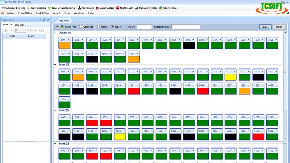Run the Night Audit tool
The width and height of the screenshot is (290, 163).
pyautogui.click(x=124, y=8)
